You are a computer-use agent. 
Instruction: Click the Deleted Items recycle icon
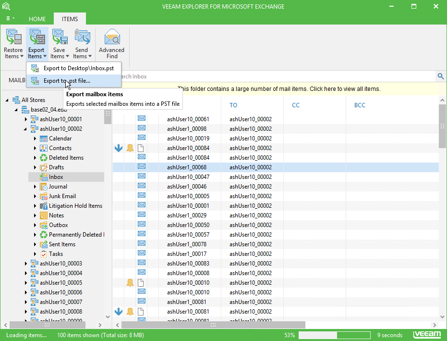[44, 158]
